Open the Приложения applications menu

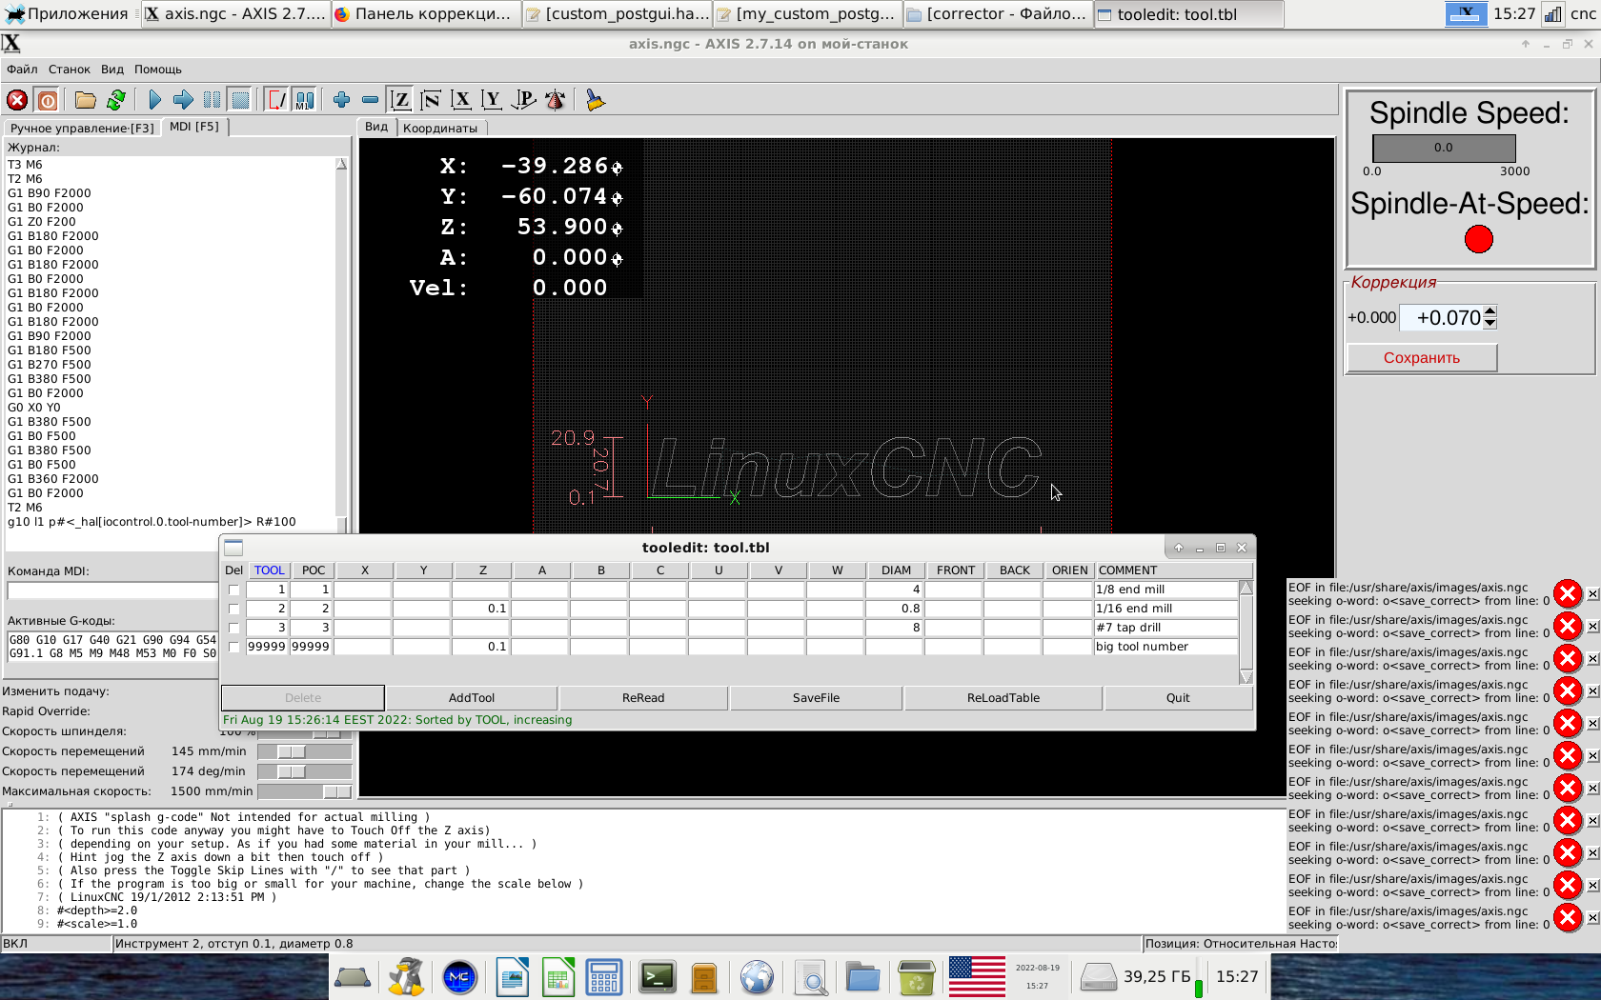67,13
